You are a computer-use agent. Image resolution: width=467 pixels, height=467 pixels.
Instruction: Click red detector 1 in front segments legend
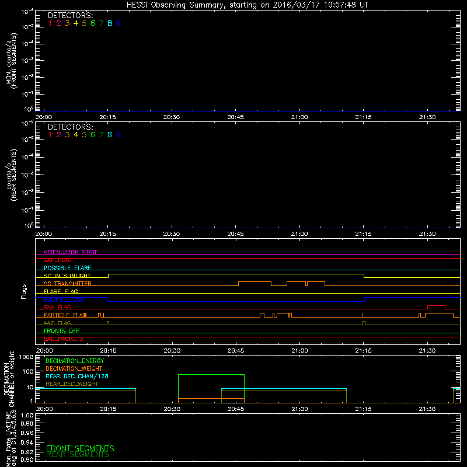50,23
